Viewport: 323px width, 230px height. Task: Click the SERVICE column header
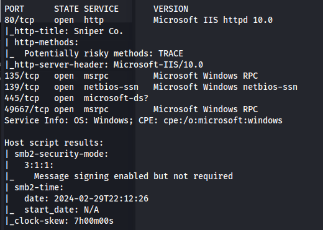point(101,9)
